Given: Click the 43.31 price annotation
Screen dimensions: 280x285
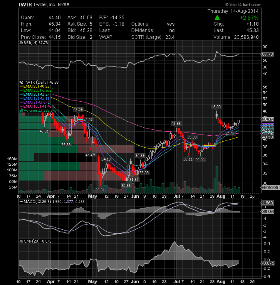Looking at the screenshot, I should 44,131.
